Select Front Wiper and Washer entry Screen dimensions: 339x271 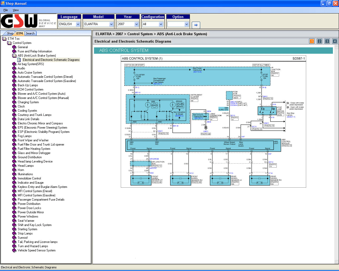click(x=33, y=140)
